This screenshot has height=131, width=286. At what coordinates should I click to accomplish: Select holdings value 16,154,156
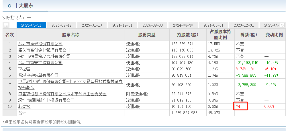click(181, 106)
